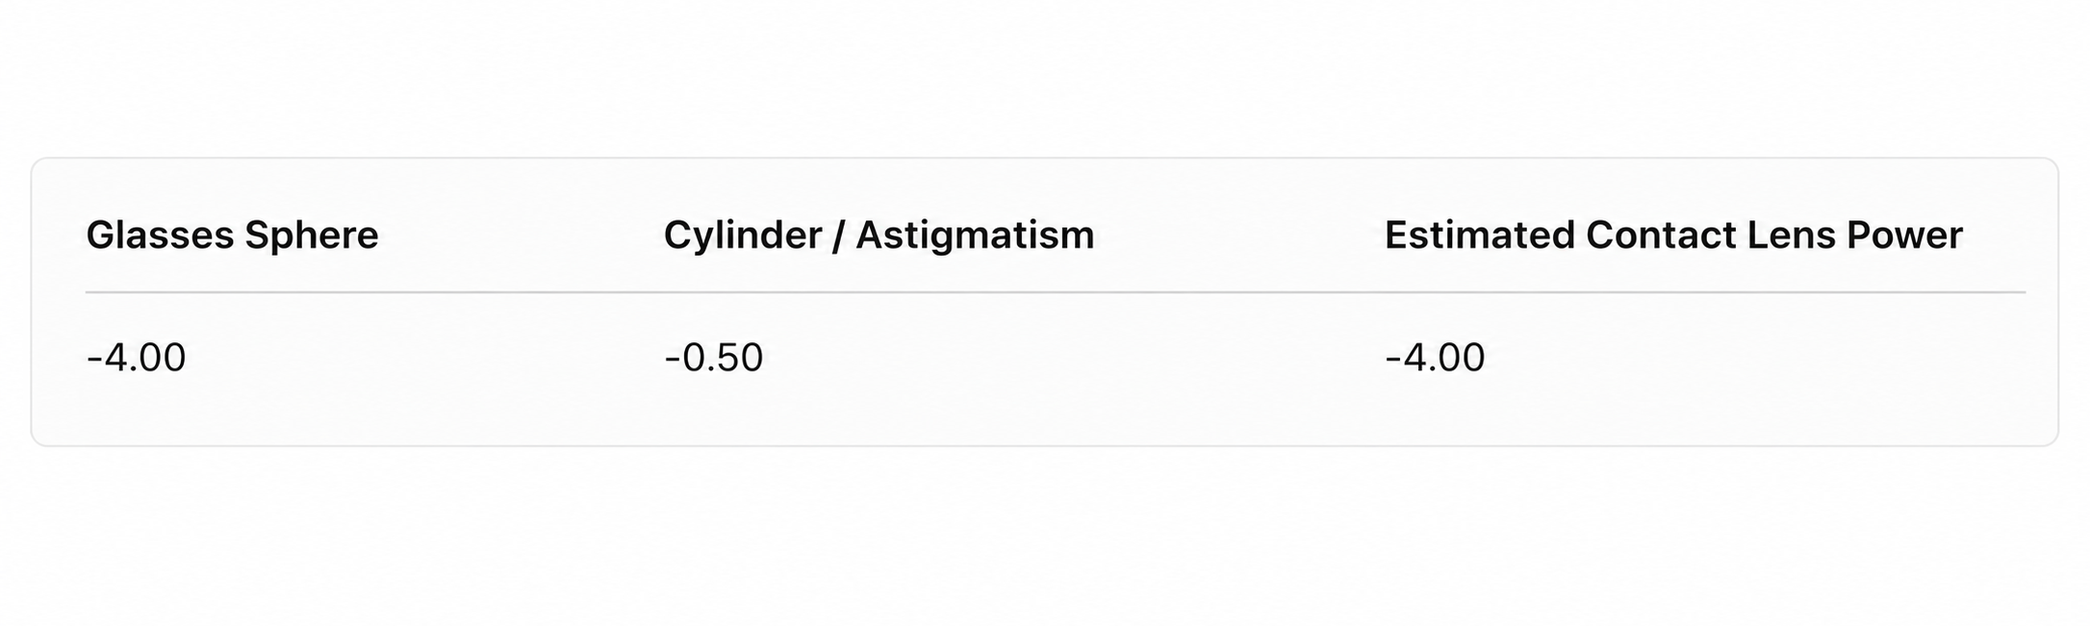Click the word Glasses in the first header
Image resolution: width=2090 pixels, height=626 pixels.
pos(160,235)
